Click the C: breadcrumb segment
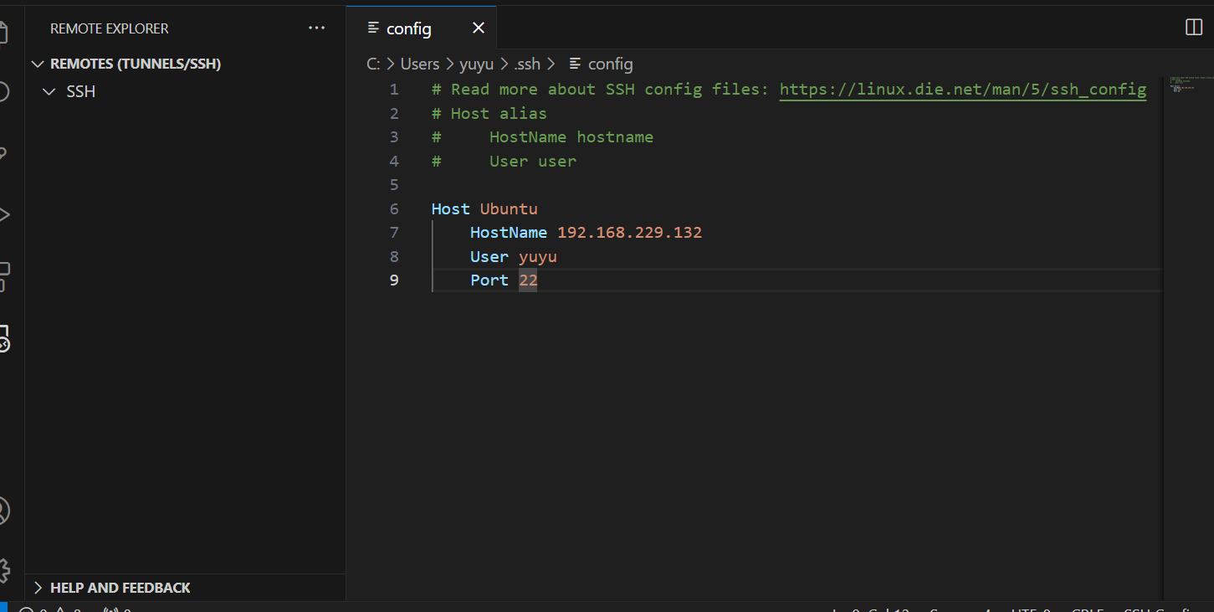The width and height of the screenshot is (1214, 612). pyautogui.click(x=374, y=64)
